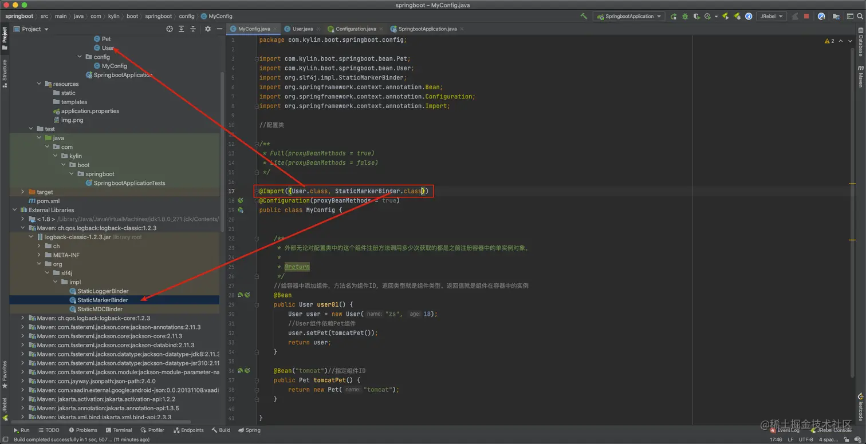Open the profiler options dropdown arrow
Image resolution: width=866 pixels, height=444 pixels.
pos(715,17)
